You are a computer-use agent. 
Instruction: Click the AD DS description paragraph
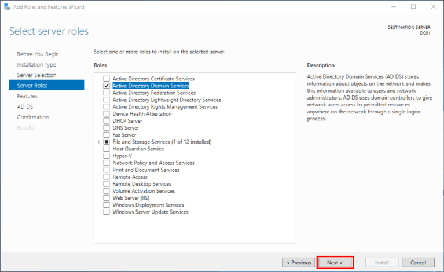[369, 98]
